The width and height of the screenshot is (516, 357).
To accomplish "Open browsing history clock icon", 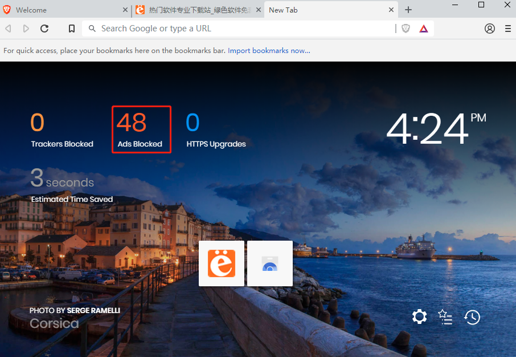I will [x=472, y=317].
